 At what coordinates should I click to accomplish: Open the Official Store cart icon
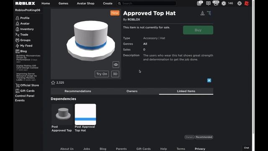click(17, 85)
